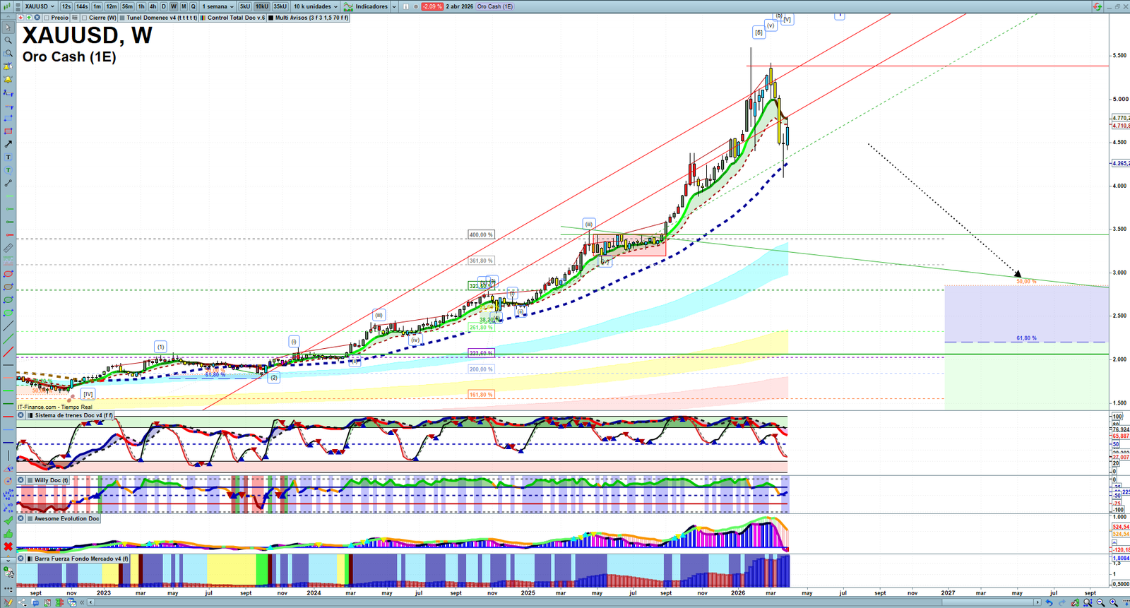Click the 161,80 % Fibonacci label on chart
The image size is (1130, 608).
click(x=481, y=395)
